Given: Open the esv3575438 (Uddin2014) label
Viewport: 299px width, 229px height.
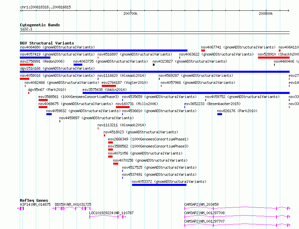Looking at the screenshot, I should coord(104,90).
